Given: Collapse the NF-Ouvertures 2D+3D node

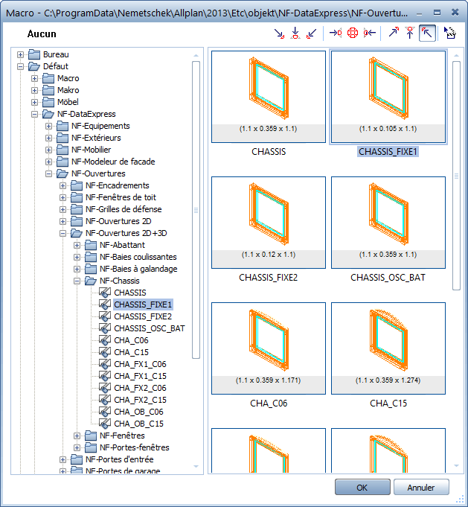Looking at the screenshot, I should [x=62, y=233].
